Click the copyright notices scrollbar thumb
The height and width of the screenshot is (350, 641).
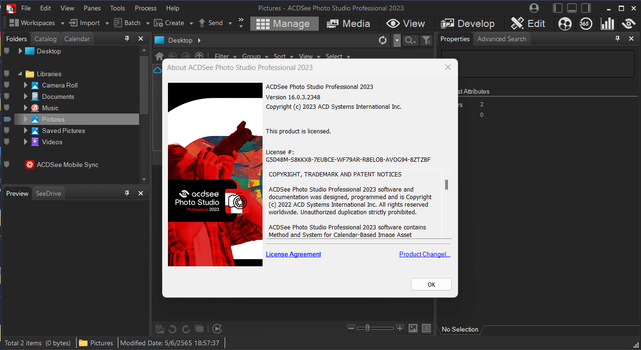(446, 184)
